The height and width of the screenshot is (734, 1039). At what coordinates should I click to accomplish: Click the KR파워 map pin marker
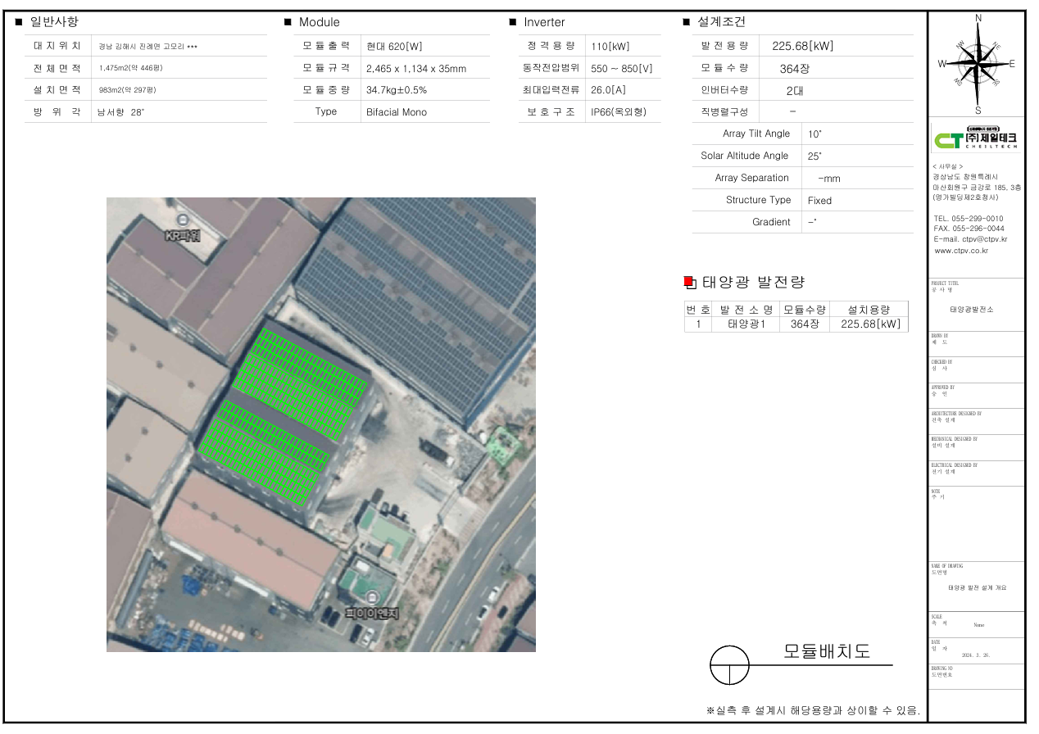(x=182, y=220)
